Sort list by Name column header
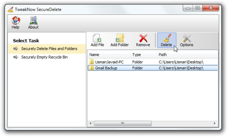 pos(109,54)
